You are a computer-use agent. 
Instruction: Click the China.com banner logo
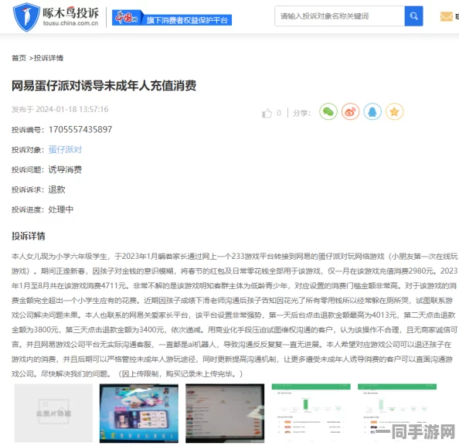coord(127,18)
